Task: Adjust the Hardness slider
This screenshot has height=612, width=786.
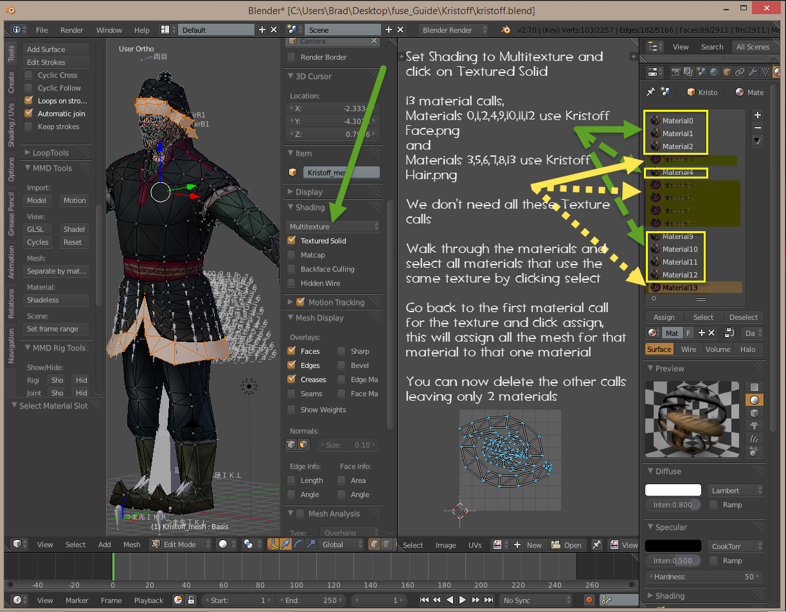Action: pyautogui.click(x=704, y=577)
